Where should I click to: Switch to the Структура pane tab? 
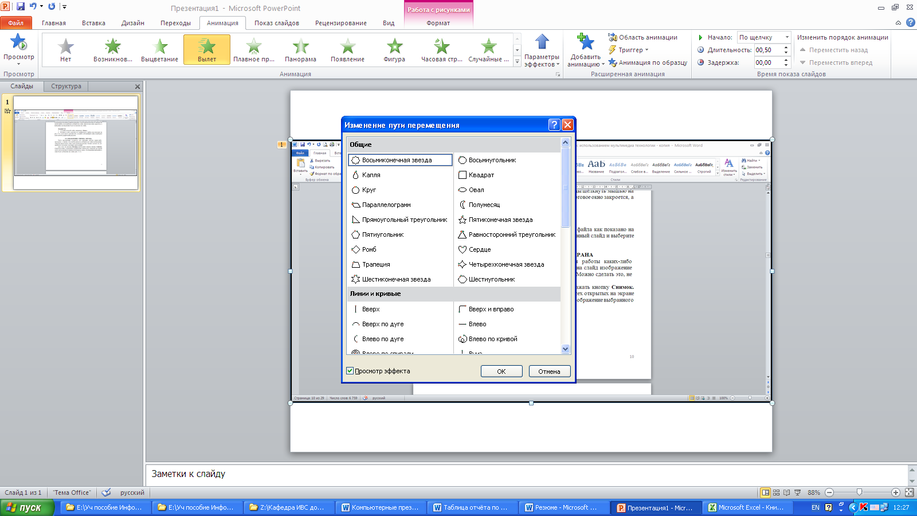66,86
